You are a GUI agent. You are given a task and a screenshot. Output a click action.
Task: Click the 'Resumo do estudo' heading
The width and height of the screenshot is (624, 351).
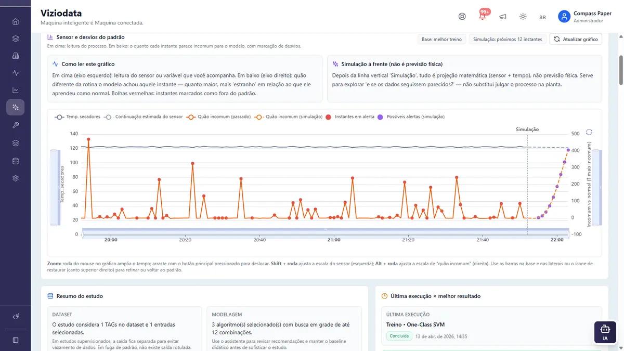pos(80,296)
